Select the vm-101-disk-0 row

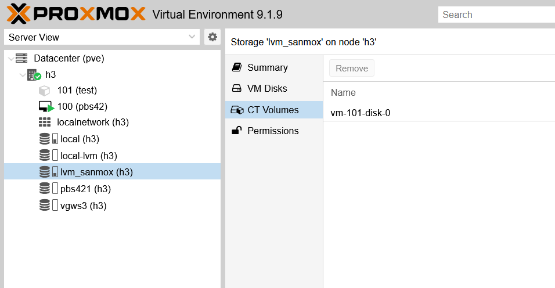pyautogui.click(x=439, y=113)
